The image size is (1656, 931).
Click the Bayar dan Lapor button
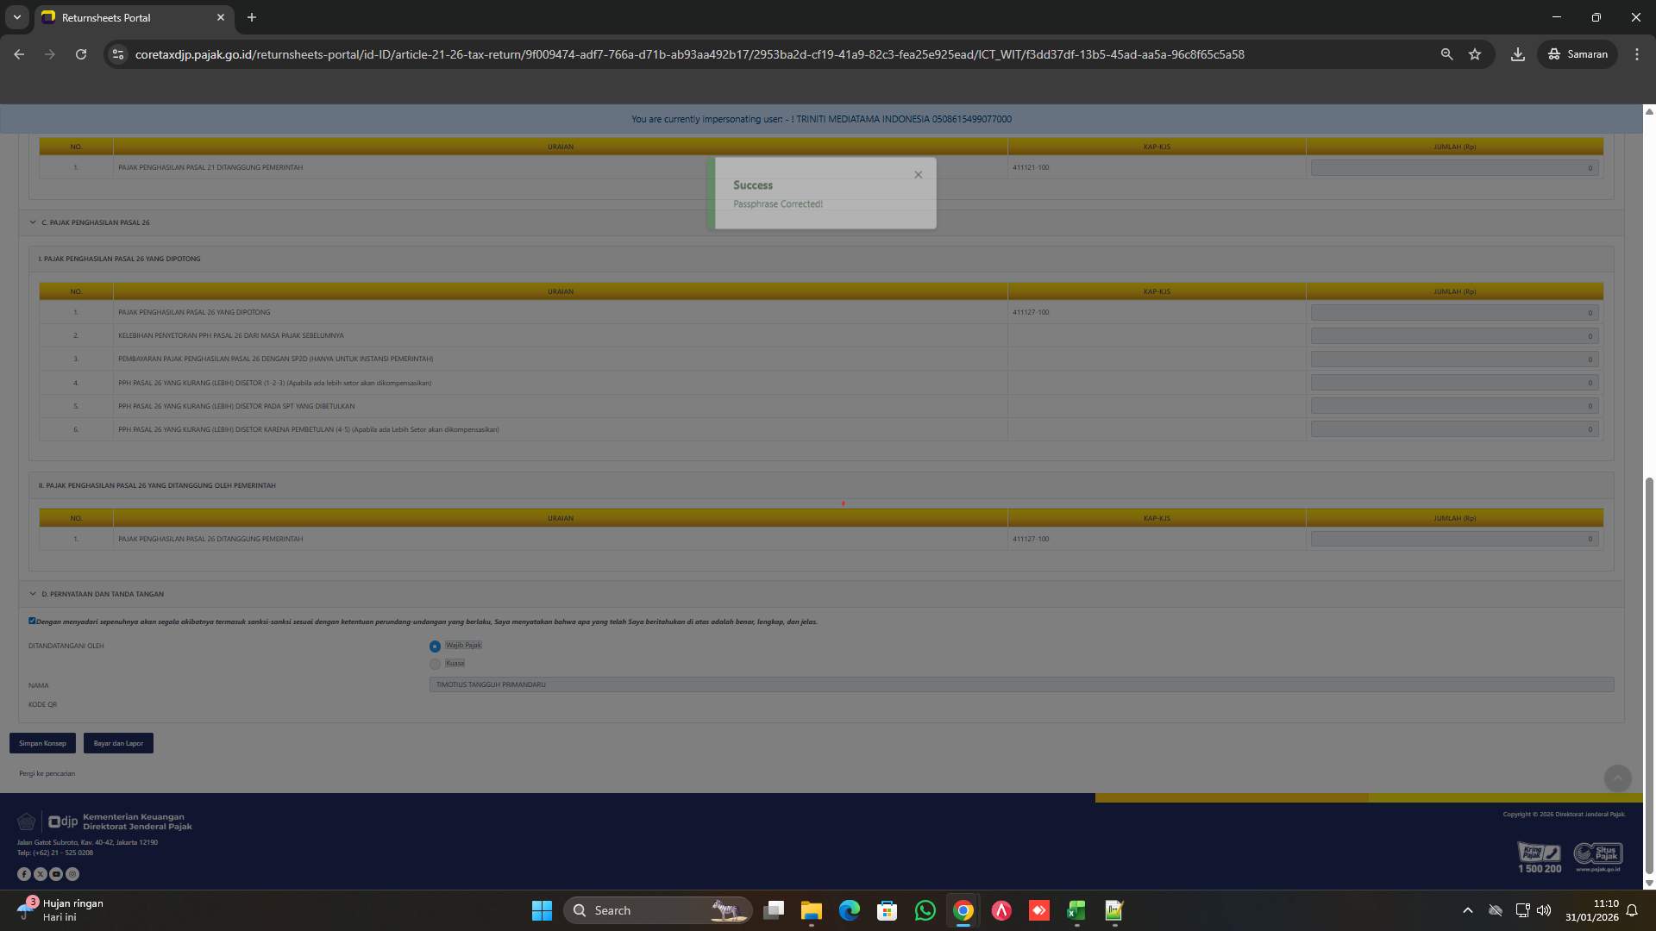pos(118,742)
